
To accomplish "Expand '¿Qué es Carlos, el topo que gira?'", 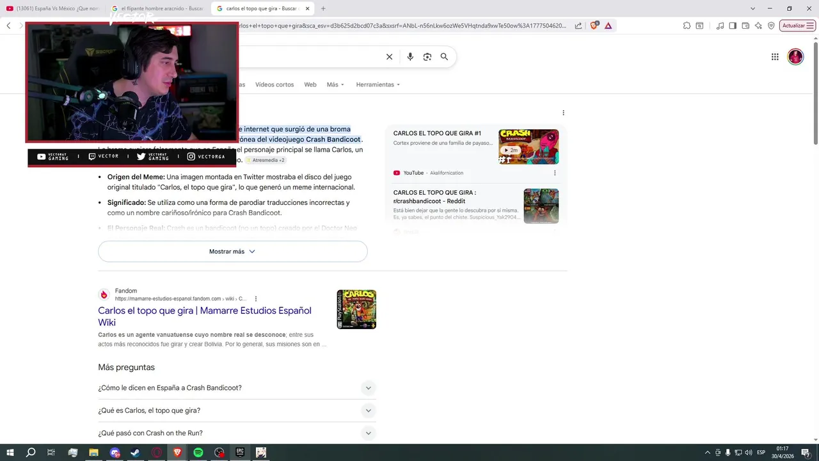I will 237,410.
